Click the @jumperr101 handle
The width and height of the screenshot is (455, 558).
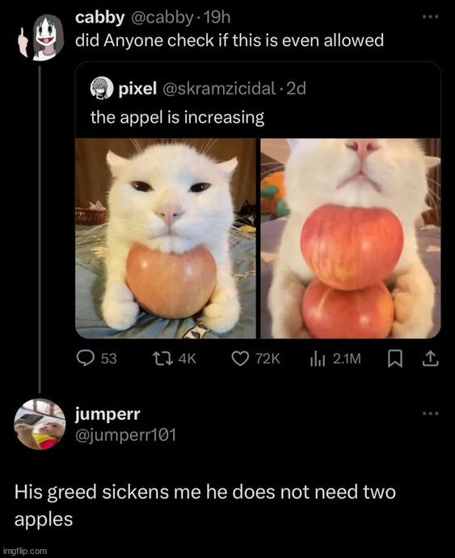pos(126,435)
